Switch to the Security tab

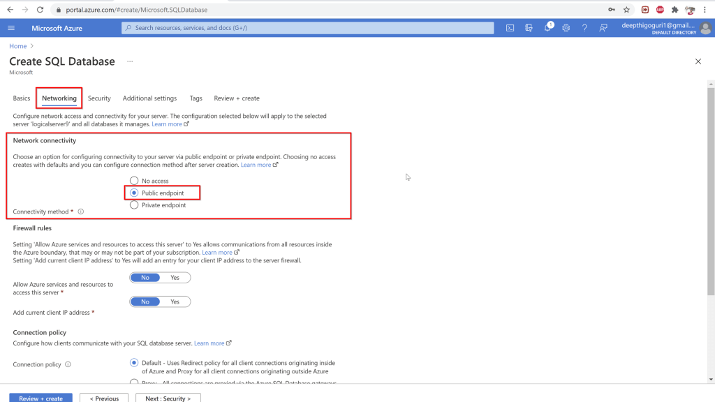tap(99, 98)
